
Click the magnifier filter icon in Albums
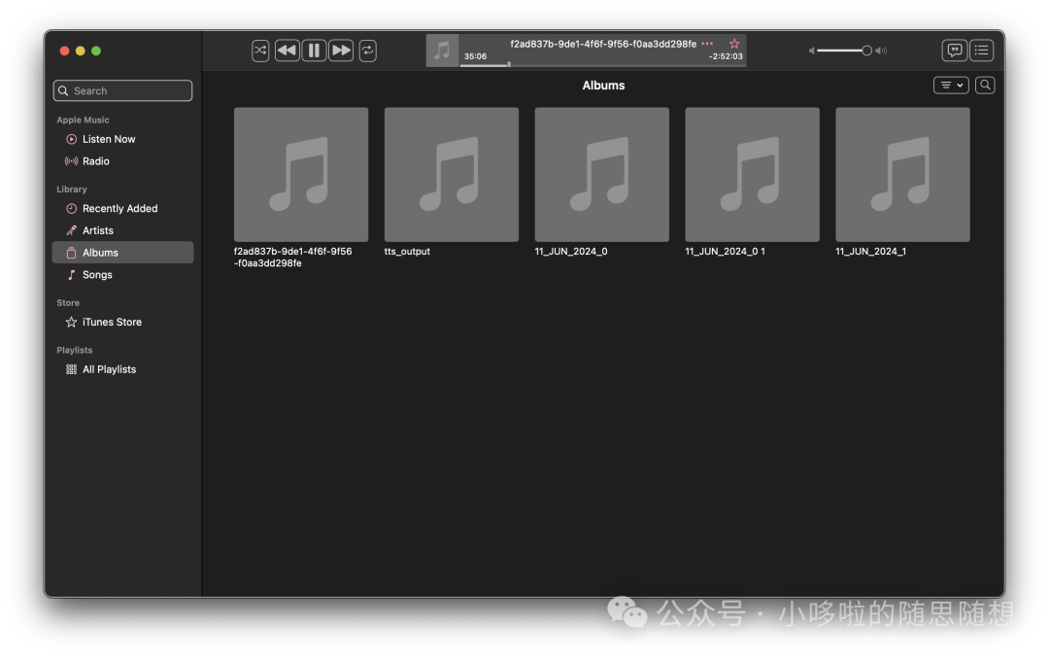(985, 86)
